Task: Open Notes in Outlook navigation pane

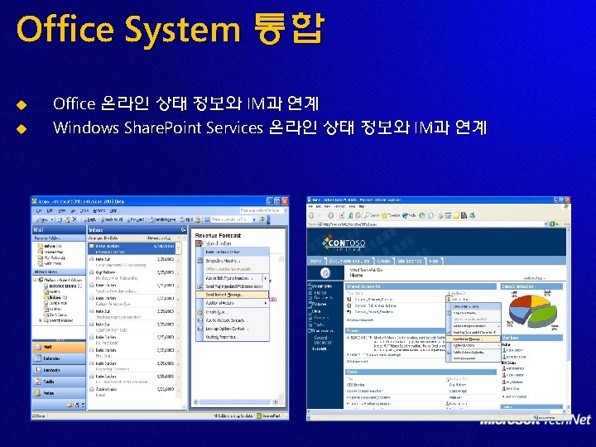Action: click(59, 393)
